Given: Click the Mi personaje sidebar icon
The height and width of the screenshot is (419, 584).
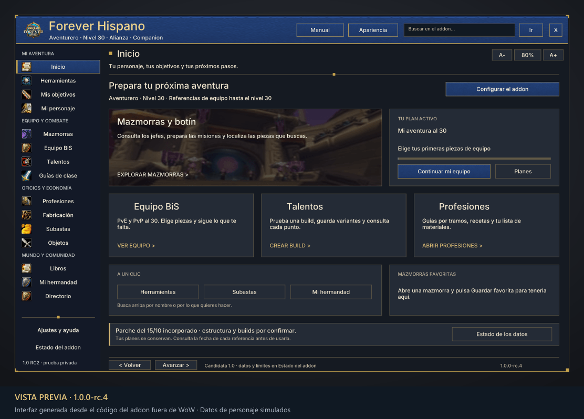Looking at the screenshot, I should coord(26,108).
